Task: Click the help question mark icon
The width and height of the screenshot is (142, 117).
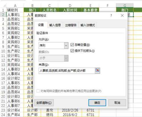Action: [x=111, y=15]
